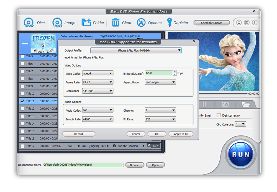Click the Clear toolbar label

[127, 23]
